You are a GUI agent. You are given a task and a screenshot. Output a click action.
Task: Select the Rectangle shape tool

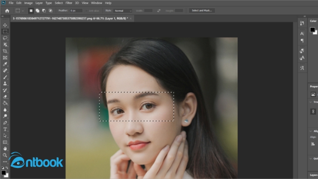pos(5,142)
